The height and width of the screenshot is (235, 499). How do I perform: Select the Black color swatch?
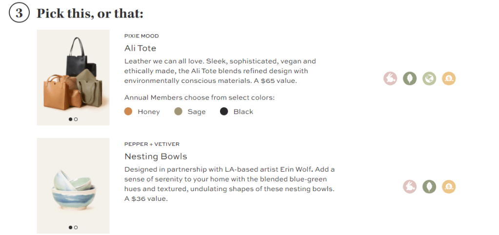click(x=224, y=112)
